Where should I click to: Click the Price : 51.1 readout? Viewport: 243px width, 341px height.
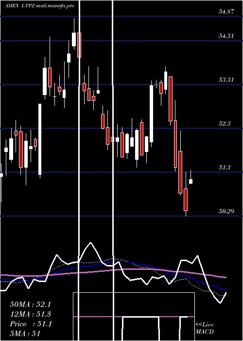click(31, 324)
